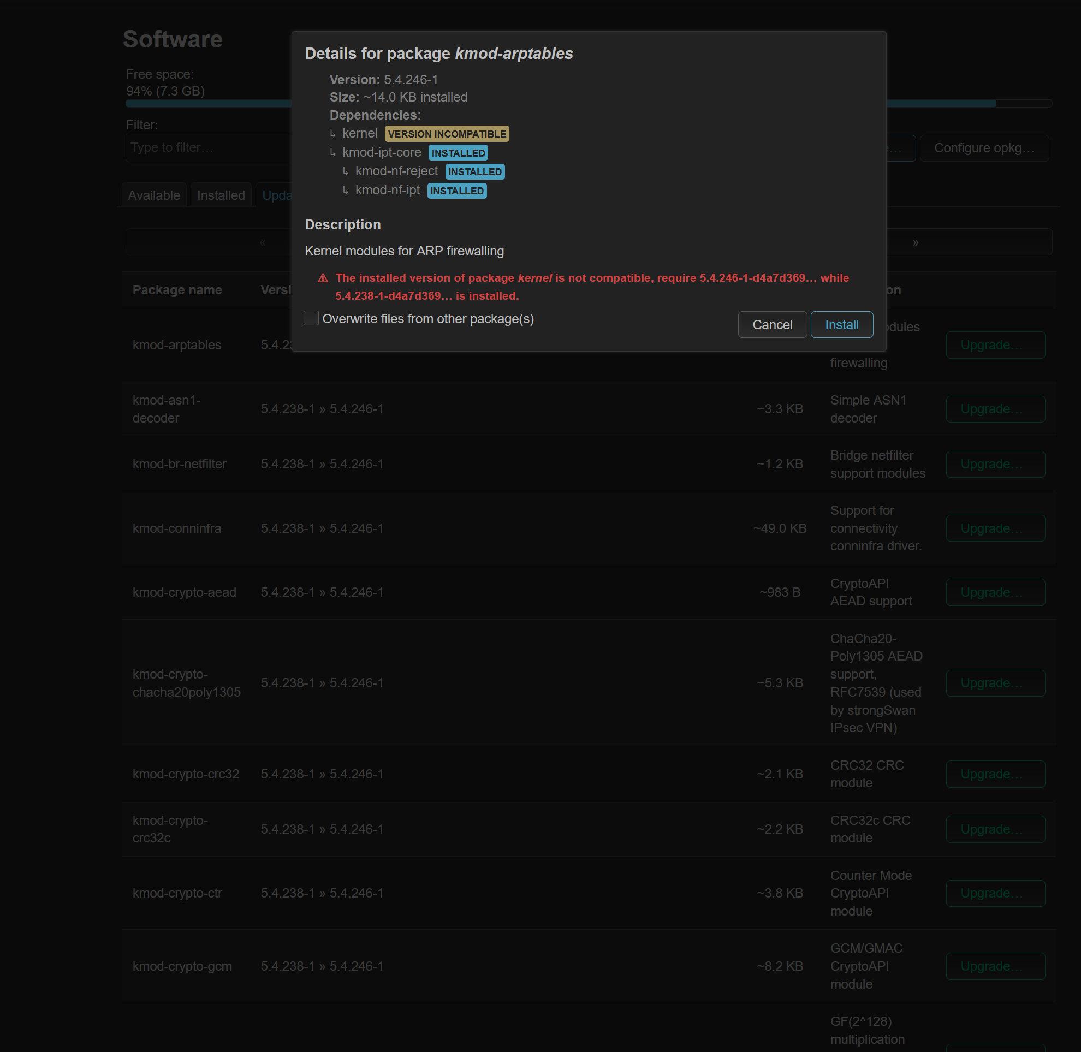Image resolution: width=1081 pixels, height=1052 pixels.
Task: Click INSTALLED badge beside kmod-nf-reject
Action: point(474,172)
